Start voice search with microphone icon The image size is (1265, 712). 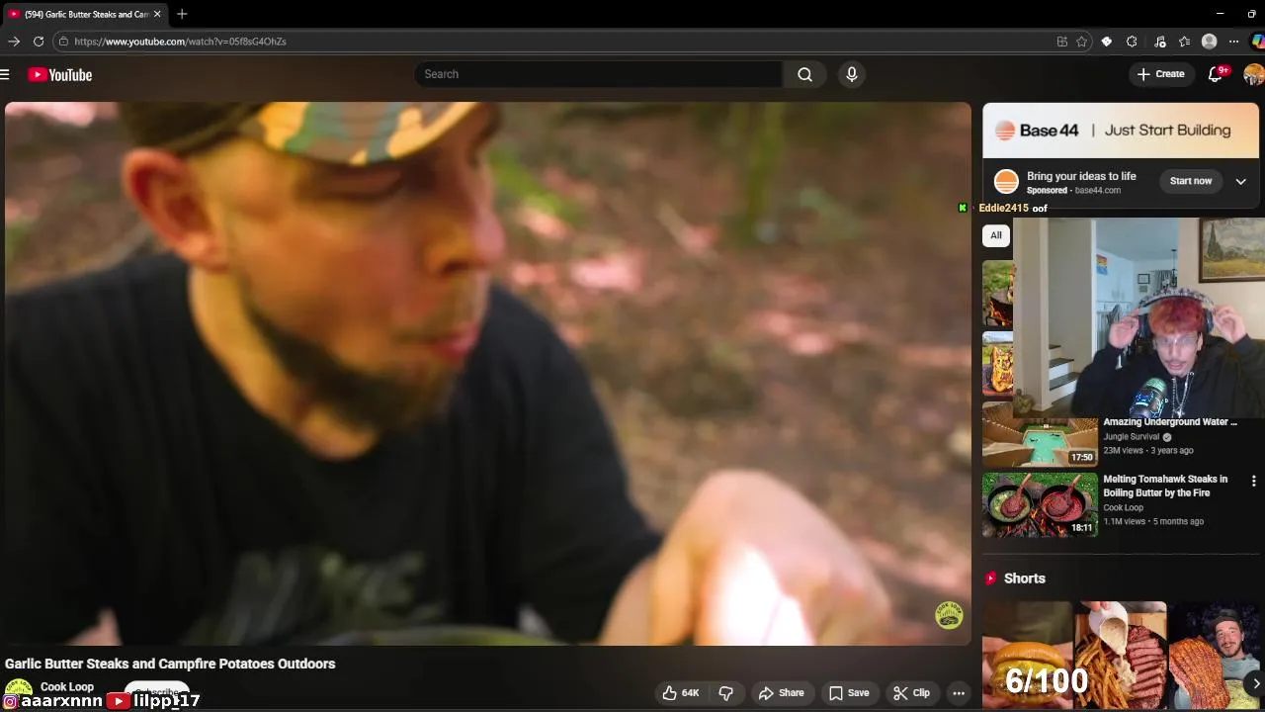pos(851,74)
